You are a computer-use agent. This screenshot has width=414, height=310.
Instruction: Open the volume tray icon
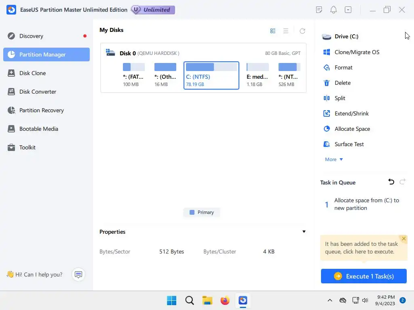[365, 300]
